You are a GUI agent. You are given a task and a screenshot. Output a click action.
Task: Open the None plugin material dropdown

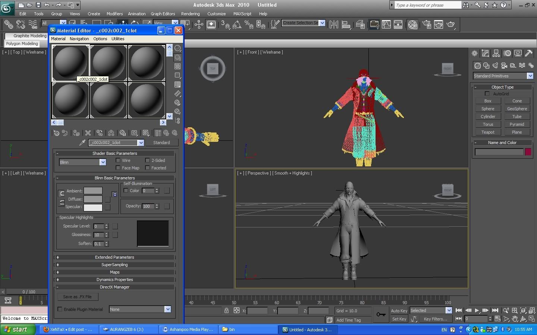coord(167,309)
